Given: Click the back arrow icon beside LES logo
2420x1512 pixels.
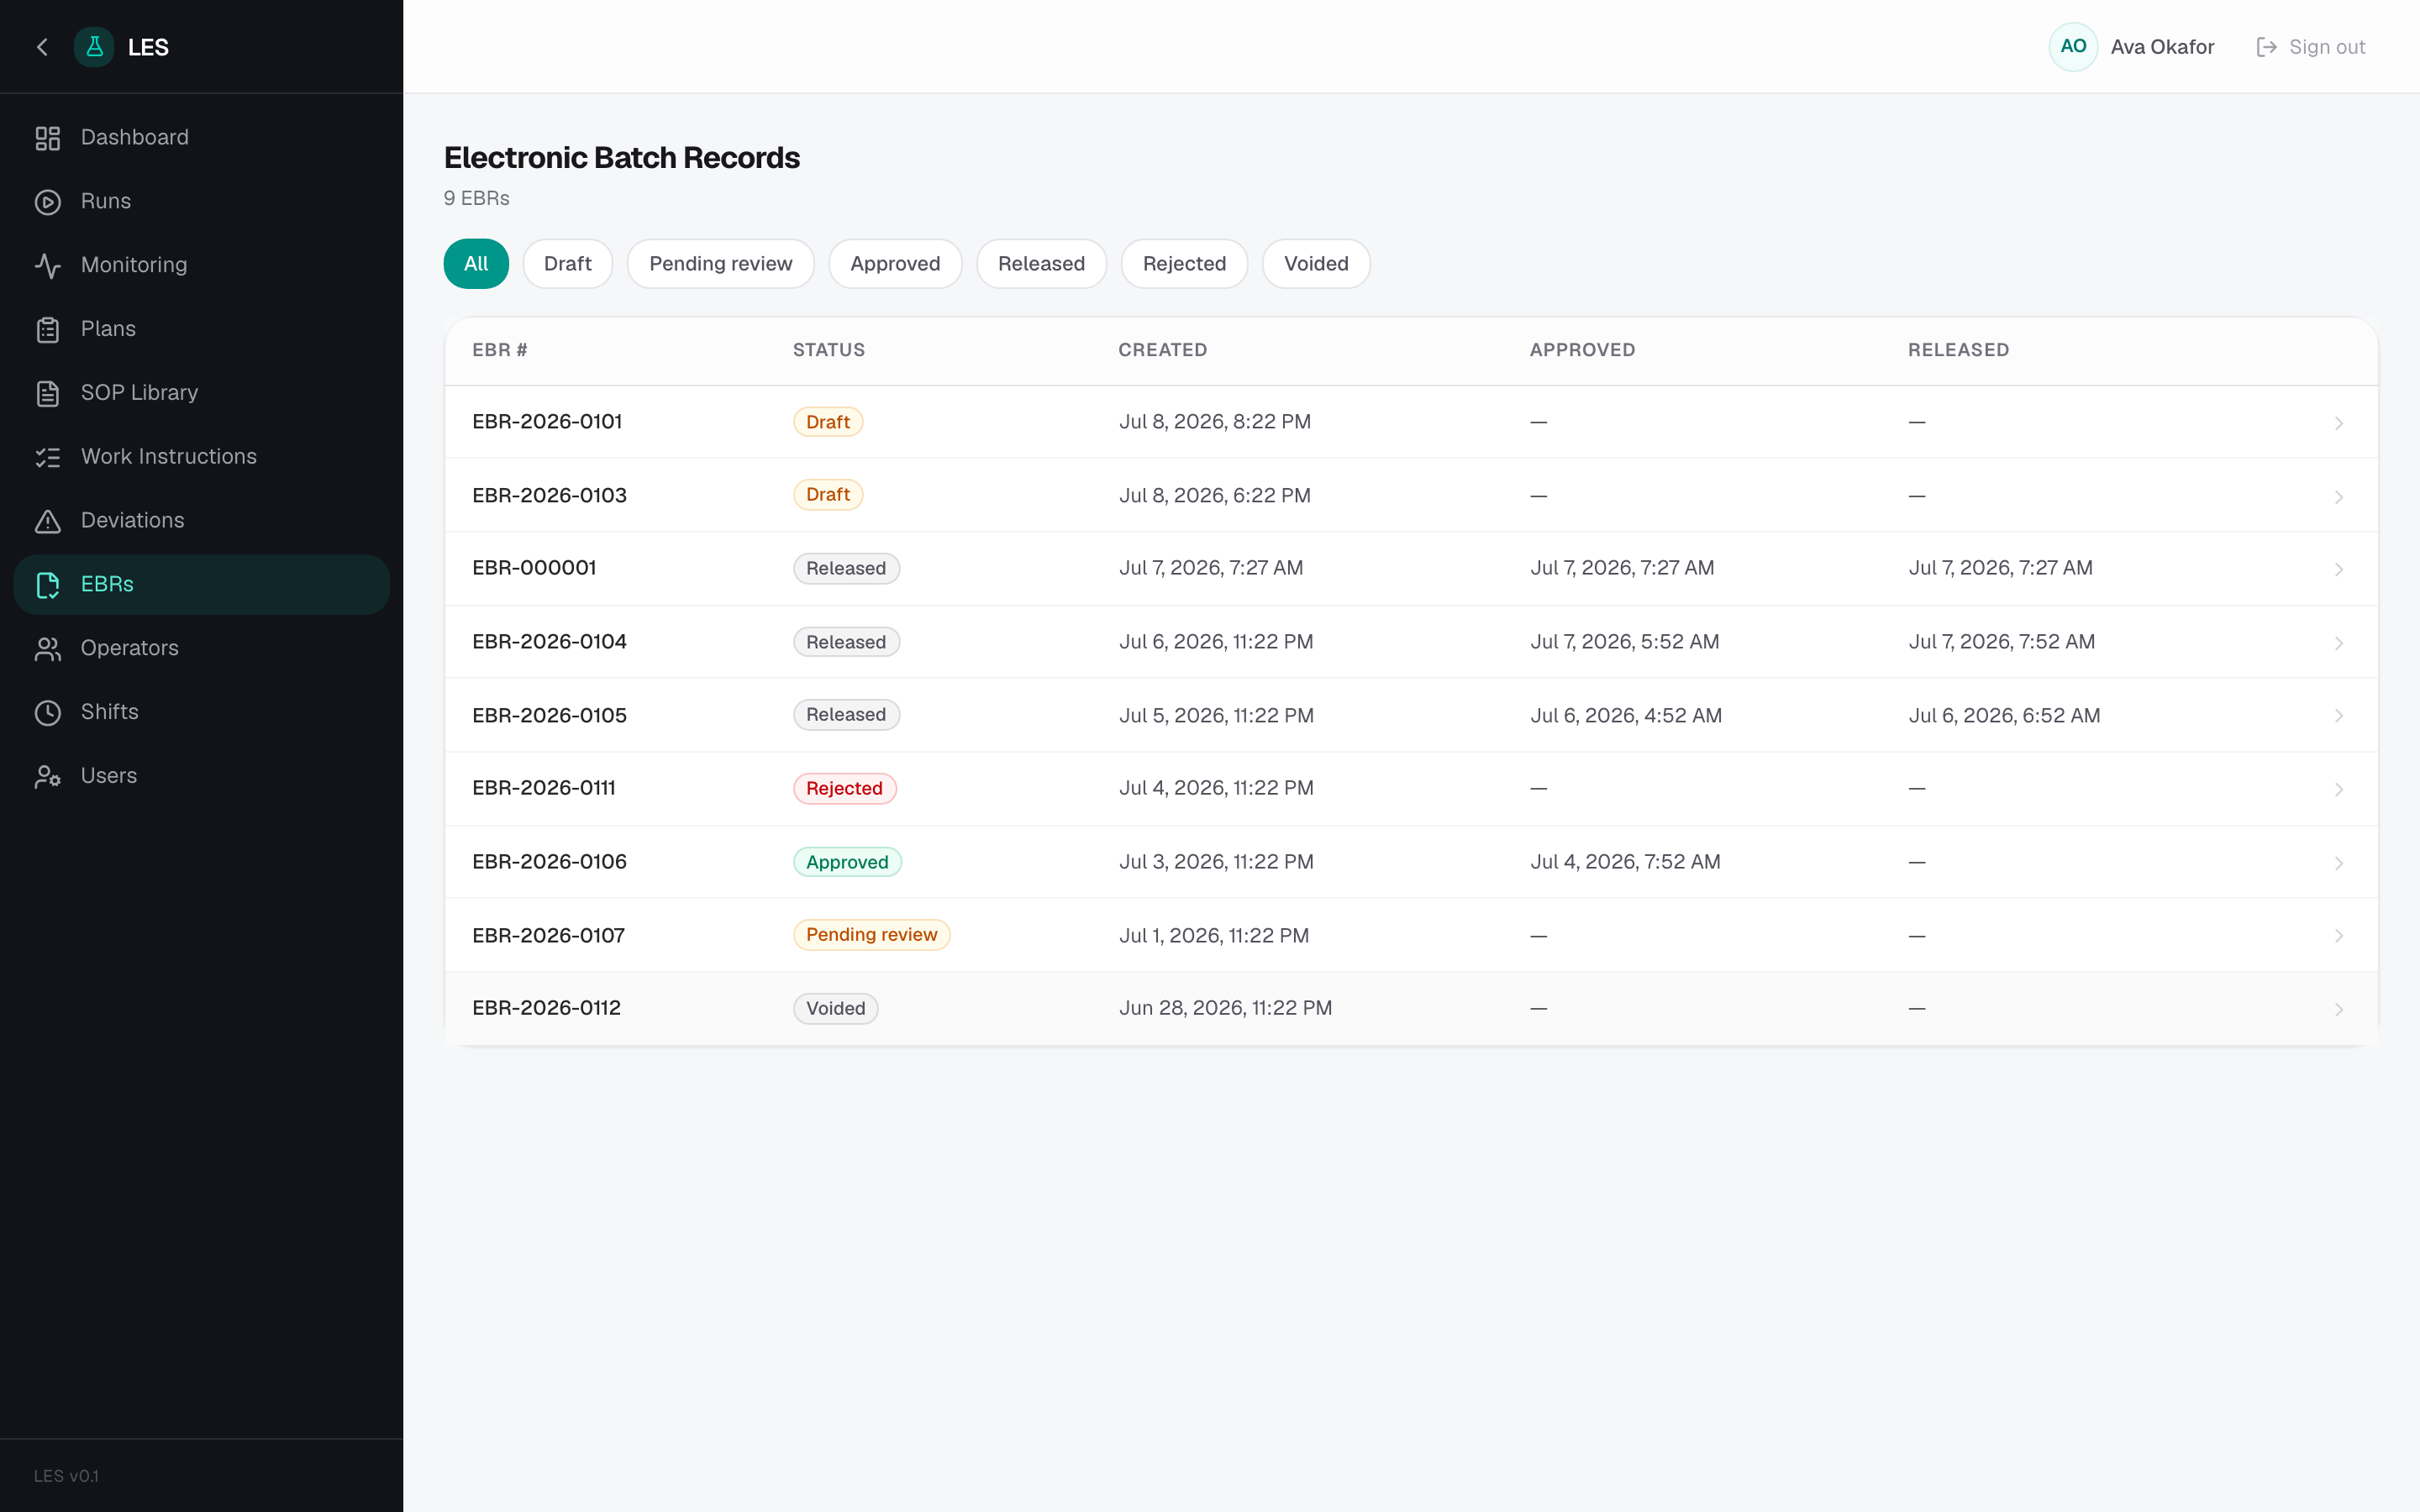Looking at the screenshot, I should [x=42, y=47].
